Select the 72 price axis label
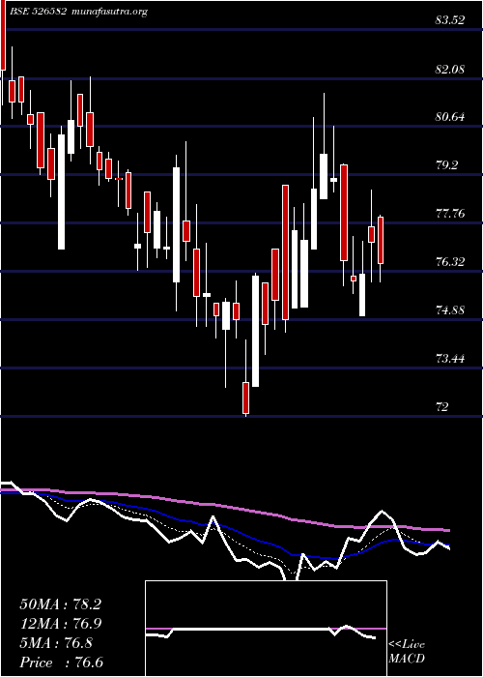Viewport: 483px width, 677px height. pyautogui.click(x=442, y=407)
